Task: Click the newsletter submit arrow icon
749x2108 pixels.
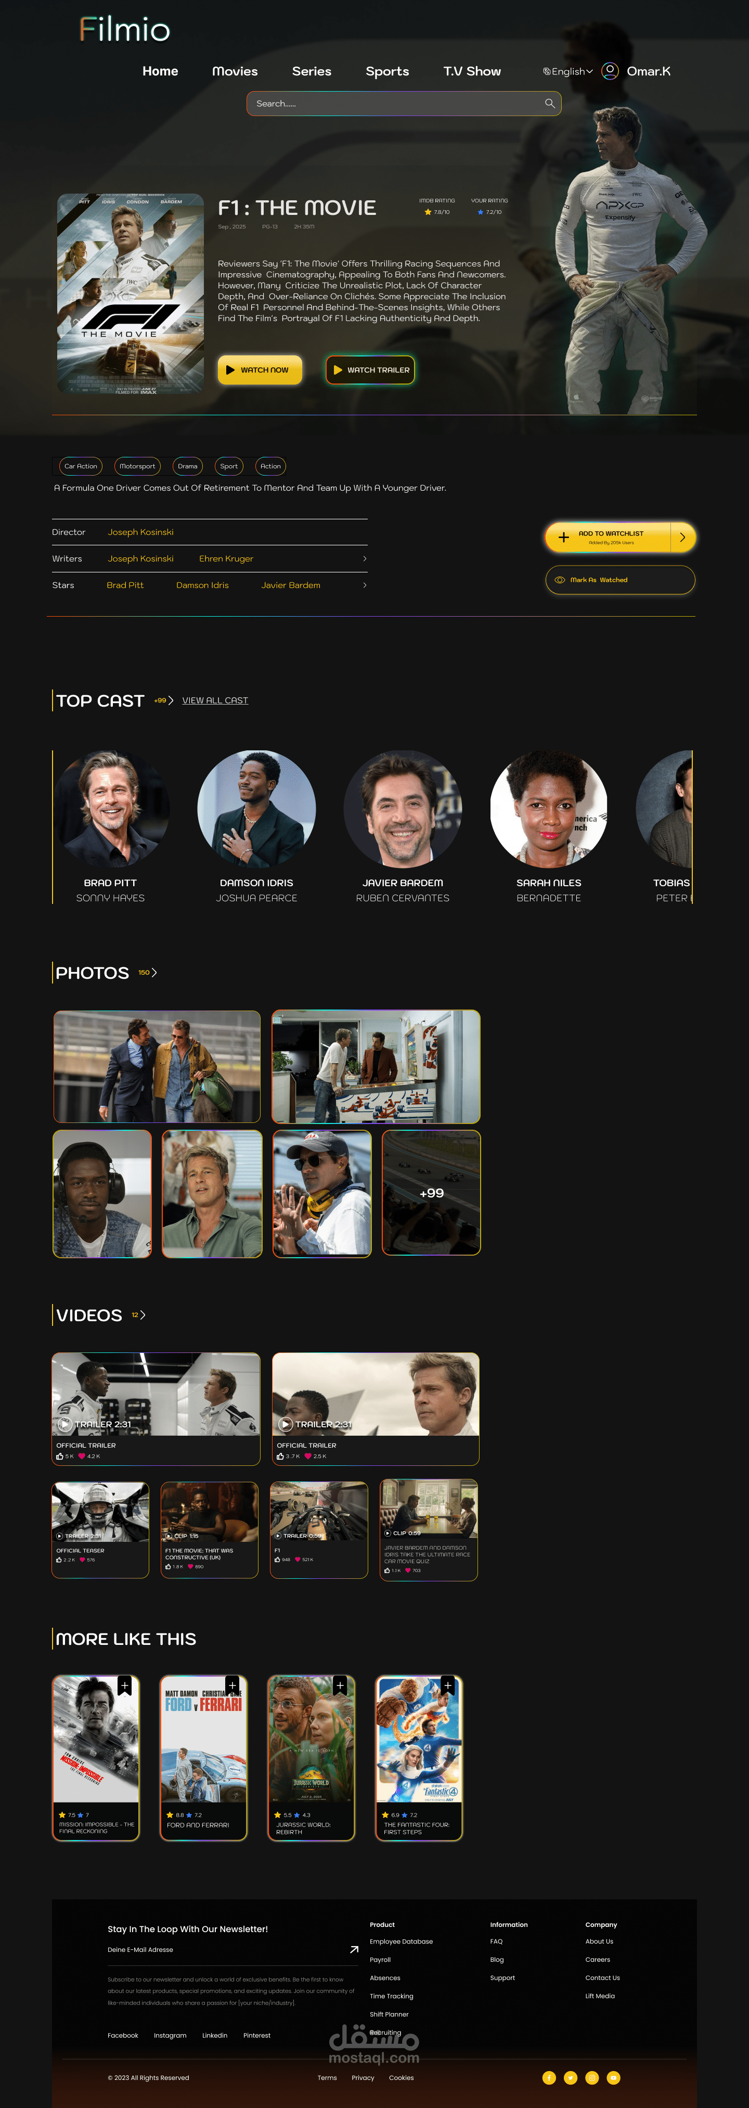Action: pyautogui.click(x=354, y=1949)
